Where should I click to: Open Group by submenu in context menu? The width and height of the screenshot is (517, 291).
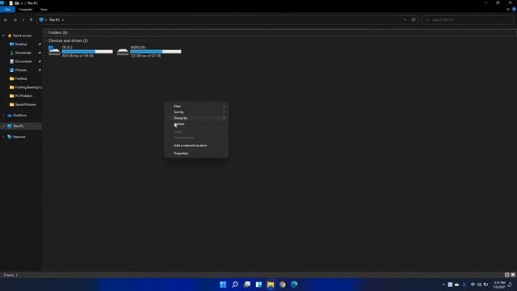(196, 118)
